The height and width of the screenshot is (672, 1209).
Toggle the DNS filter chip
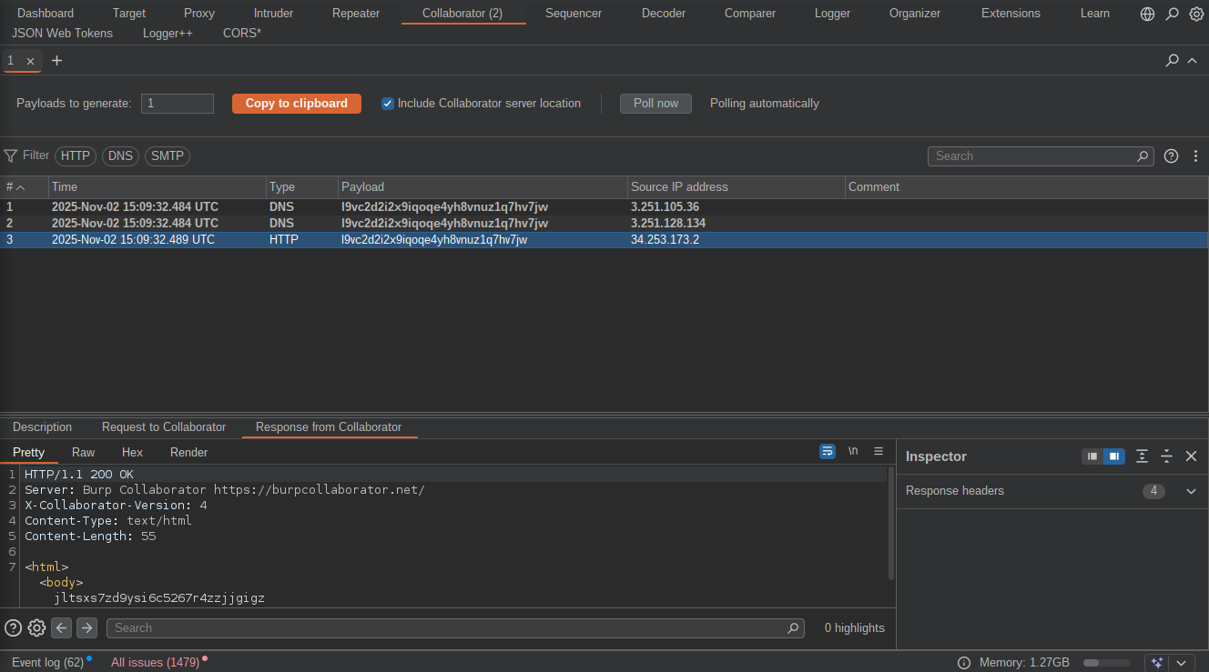tap(120, 156)
